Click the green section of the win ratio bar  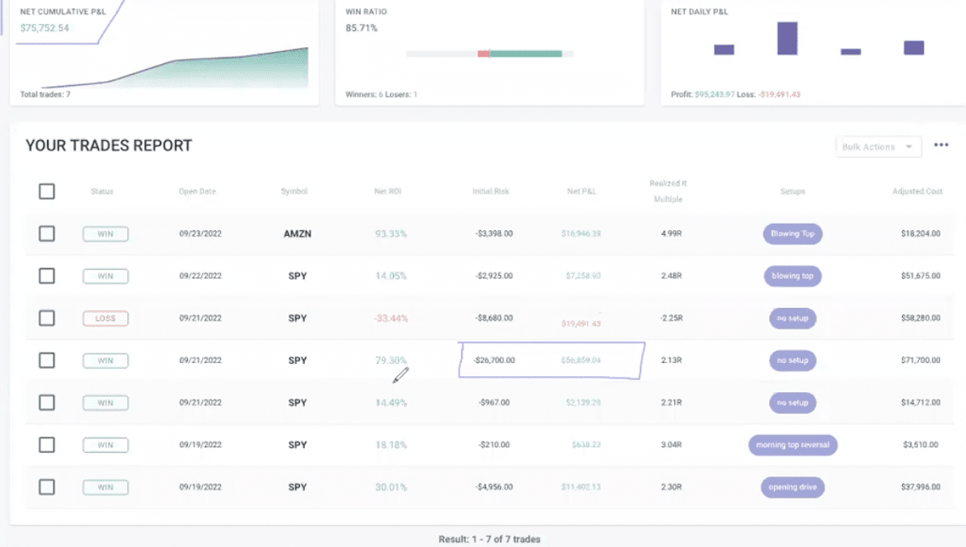[525, 54]
